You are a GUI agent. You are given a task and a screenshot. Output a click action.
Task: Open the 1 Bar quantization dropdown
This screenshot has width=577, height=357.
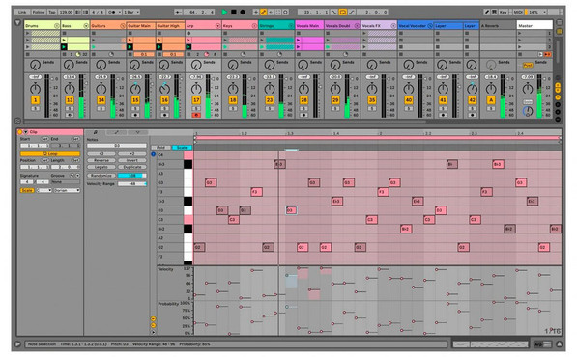131,13
